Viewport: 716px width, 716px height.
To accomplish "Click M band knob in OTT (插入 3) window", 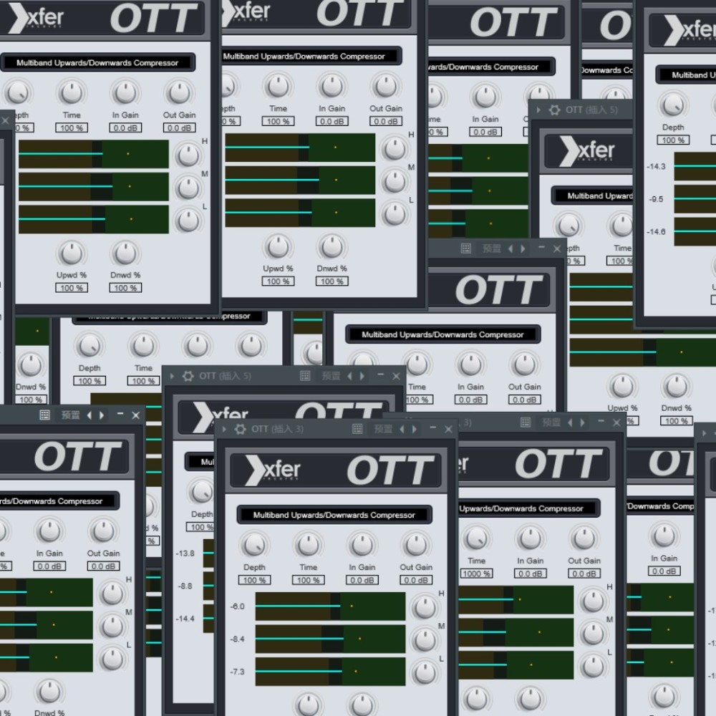I will click(x=425, y=640).
